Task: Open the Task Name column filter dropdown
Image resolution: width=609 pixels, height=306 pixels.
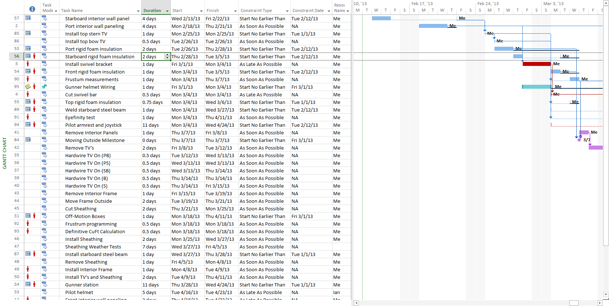Action: tap(138, 11)
